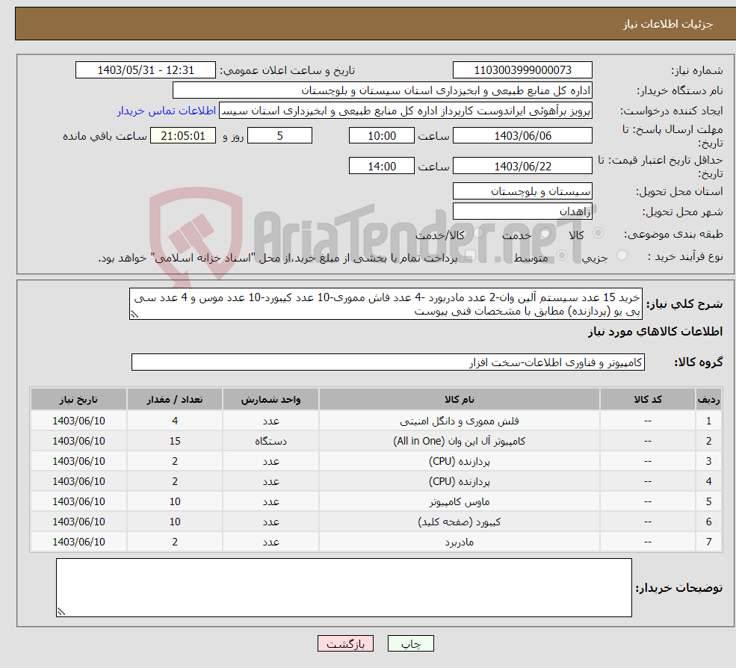Click the تاریخ نیاز column header
The height and width of the screenshot is (668, 736).
[78, 400]
